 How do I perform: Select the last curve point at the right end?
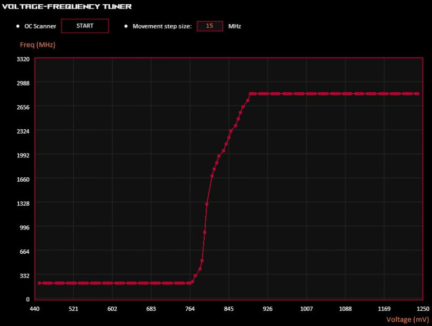tap(418, 94)
